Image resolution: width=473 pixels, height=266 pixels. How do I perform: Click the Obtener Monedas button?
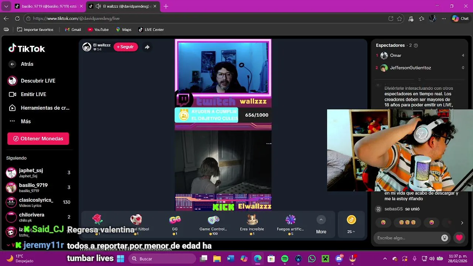pos(38,139)
